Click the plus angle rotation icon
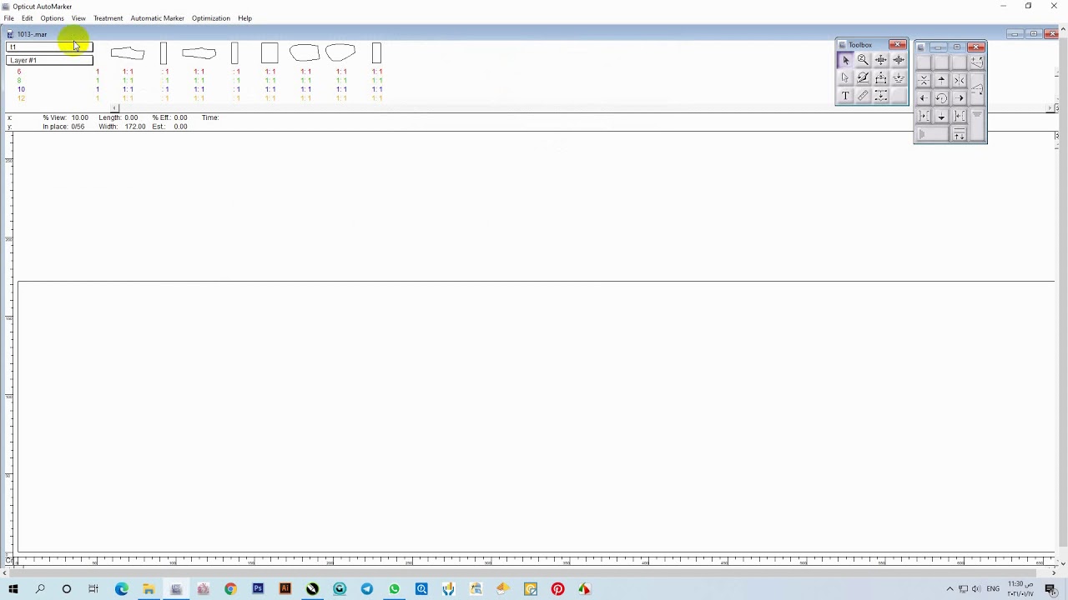This screenshot has width=1068, height=600. (x=977, y=62)
